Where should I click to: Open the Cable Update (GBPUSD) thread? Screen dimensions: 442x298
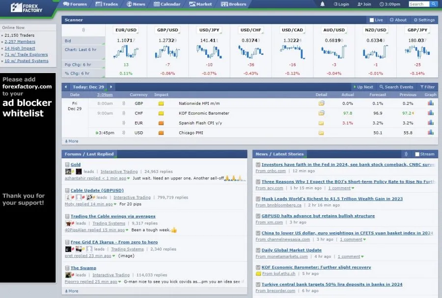click(97, 191)
